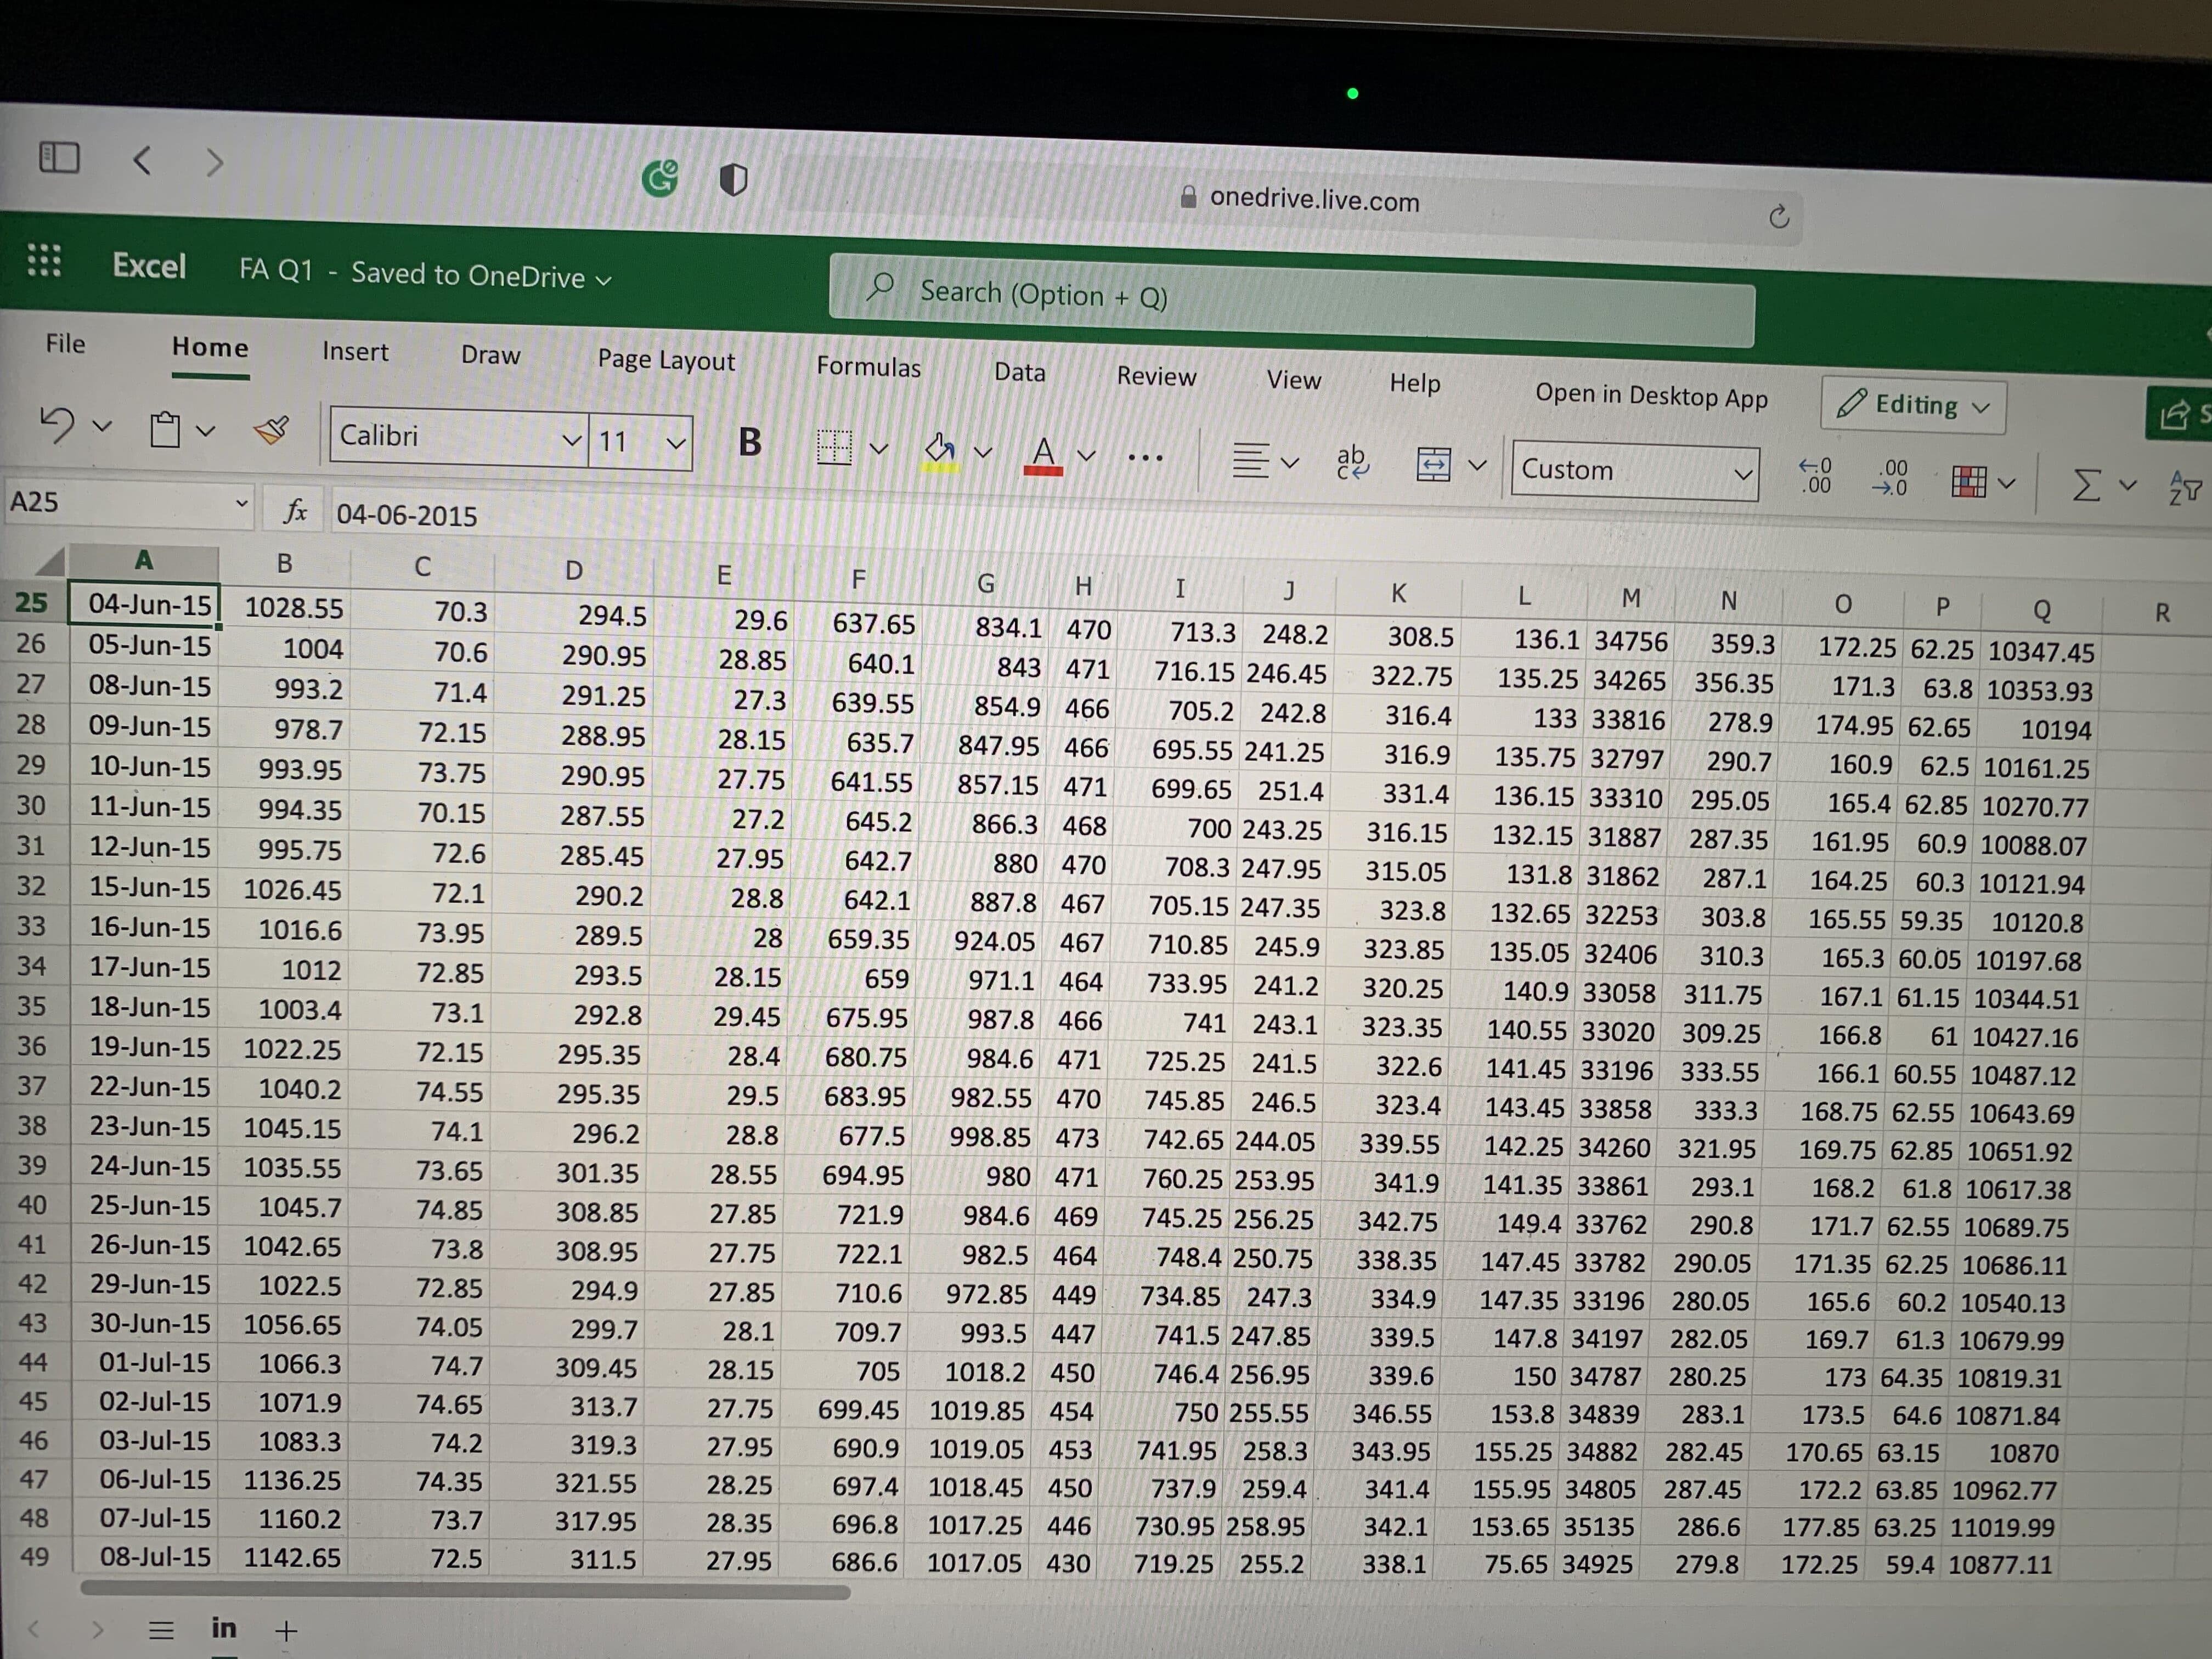The image size is (2212, 1659).
Task: Switch to the Review tab
Action: (x=1156, y=376)
